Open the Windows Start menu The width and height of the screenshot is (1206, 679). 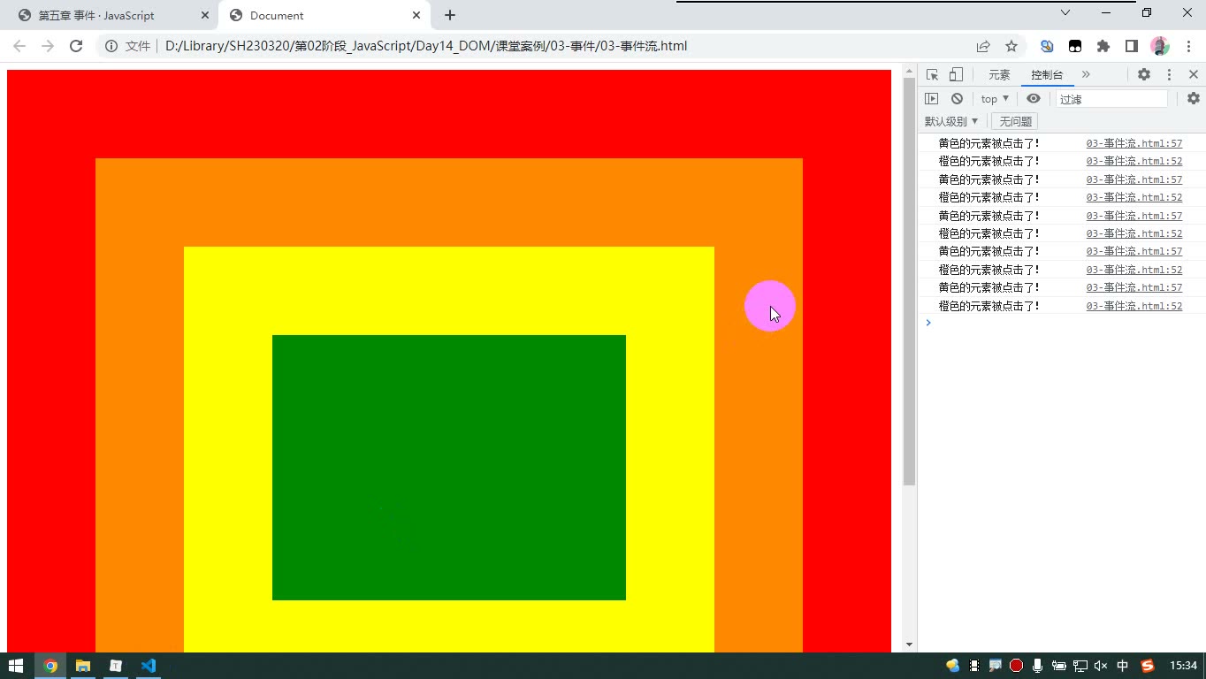pyautogui.click(x=16, y=666)
